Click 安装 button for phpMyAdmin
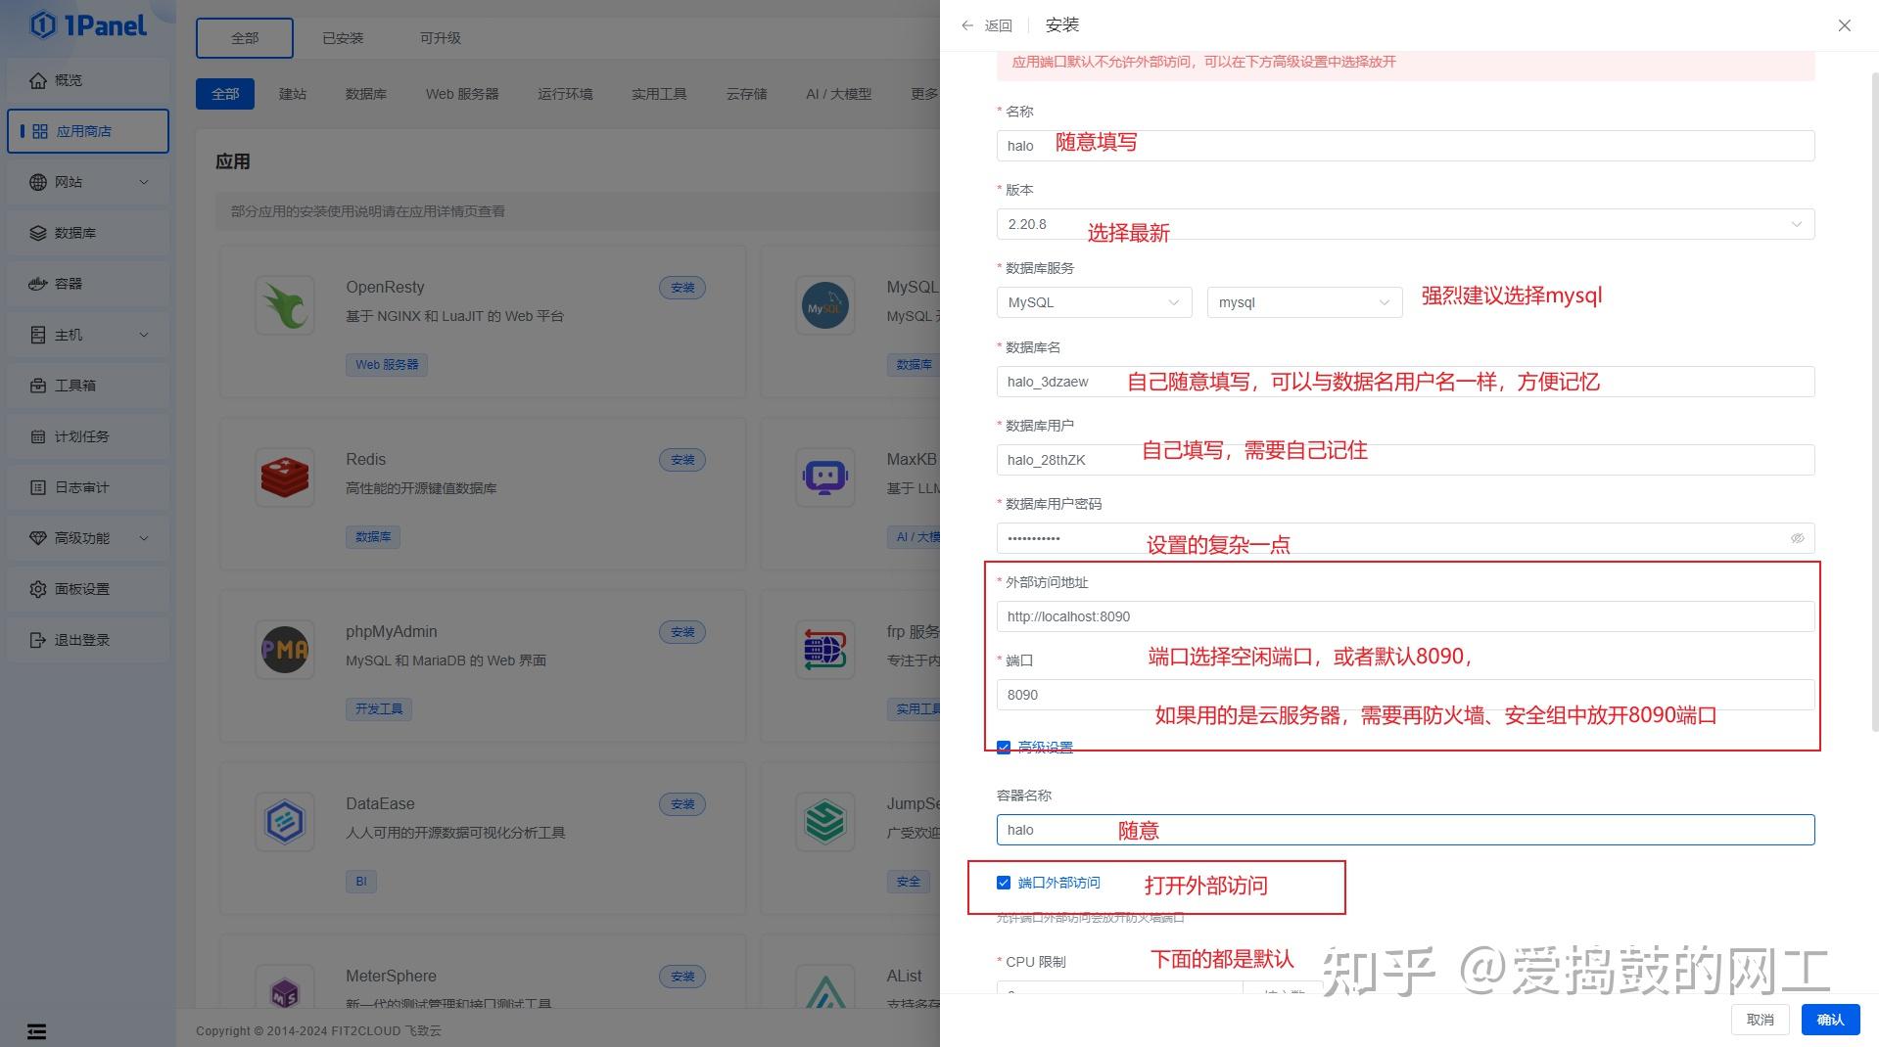 [x=682, y=632]
